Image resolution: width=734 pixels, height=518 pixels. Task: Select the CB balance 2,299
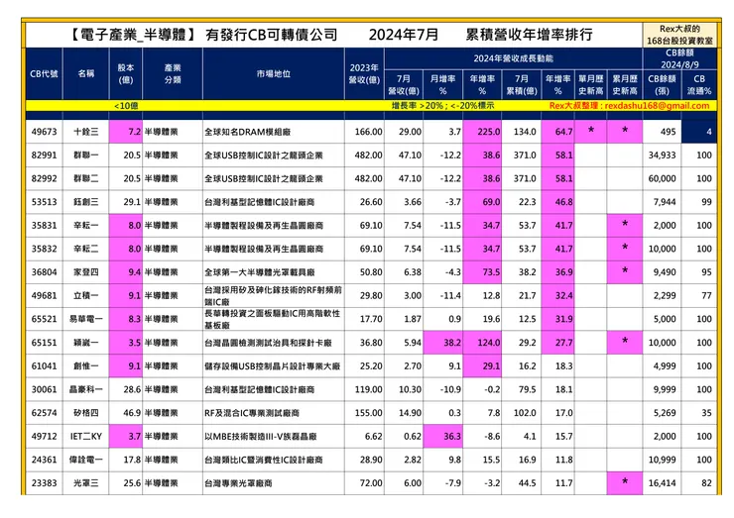click(x=662, y=295)
